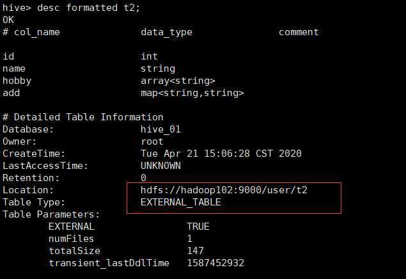This screenshot has width=406, height=279.
Task: Click the data_type column header
Action: [x=166, y=33]
